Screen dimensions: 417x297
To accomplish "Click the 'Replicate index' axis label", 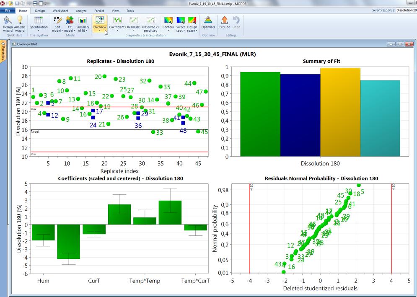I will click(x=119, y=171).
